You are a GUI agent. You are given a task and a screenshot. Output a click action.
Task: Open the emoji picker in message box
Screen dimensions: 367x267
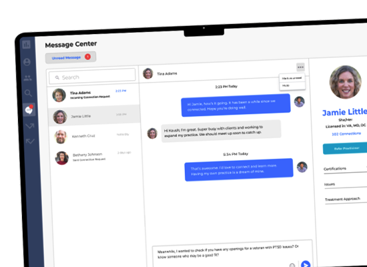coord(292,265)
